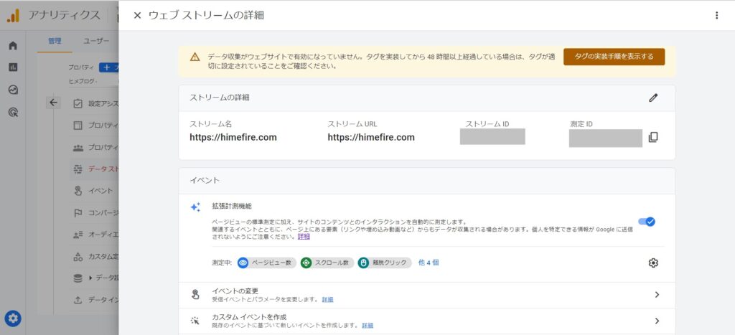This screenshot has width=735, height=335.
Task: Expand the カスタム イベントを作成 row chevron
Action: coord(657,321)
